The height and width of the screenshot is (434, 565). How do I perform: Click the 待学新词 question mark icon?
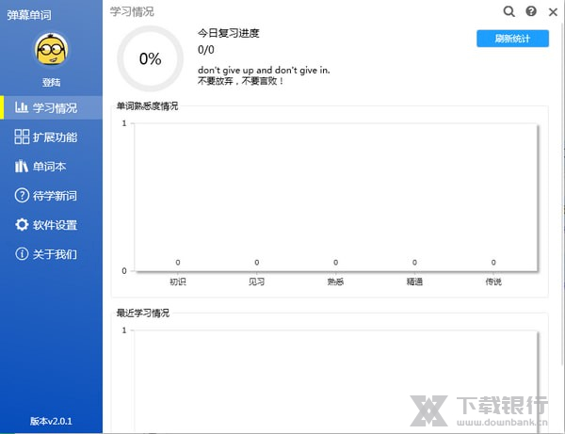click(22, 196)
